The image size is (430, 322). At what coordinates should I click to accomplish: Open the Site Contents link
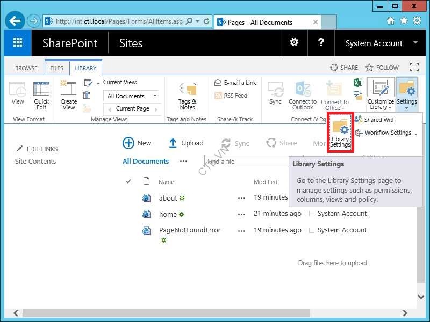[35, 161]
